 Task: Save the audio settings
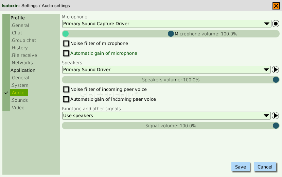[241, 167]
